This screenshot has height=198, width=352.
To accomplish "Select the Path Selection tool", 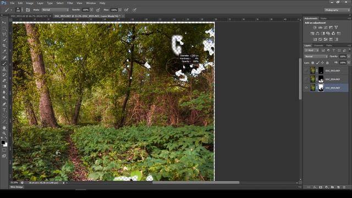I will coord(4,116).
